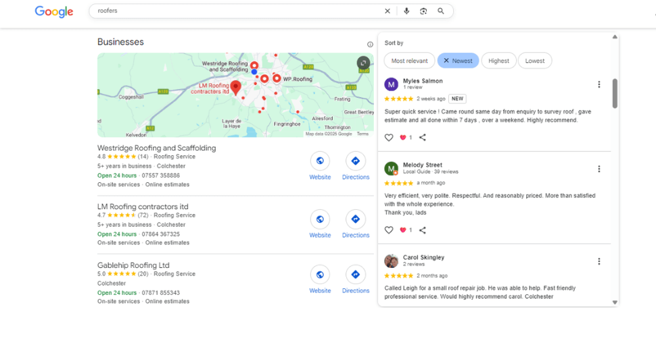The image size is (656, 349).
Task: Clear the search box with X
Action: coord(388,11)
